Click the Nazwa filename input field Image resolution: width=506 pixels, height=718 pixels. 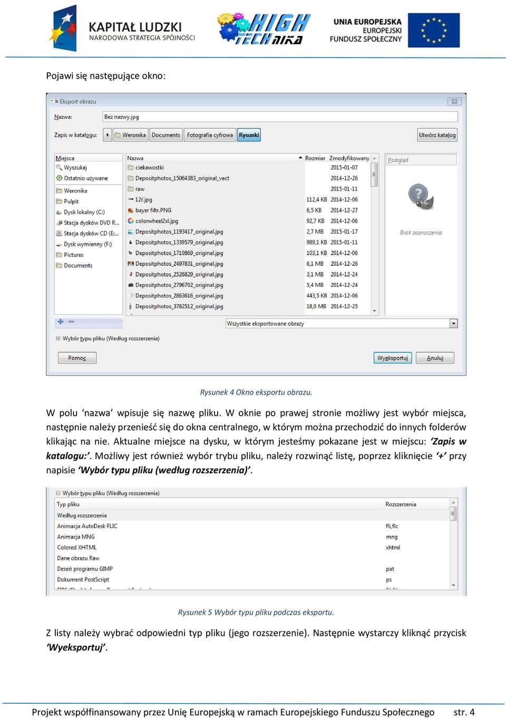point(280,117)
